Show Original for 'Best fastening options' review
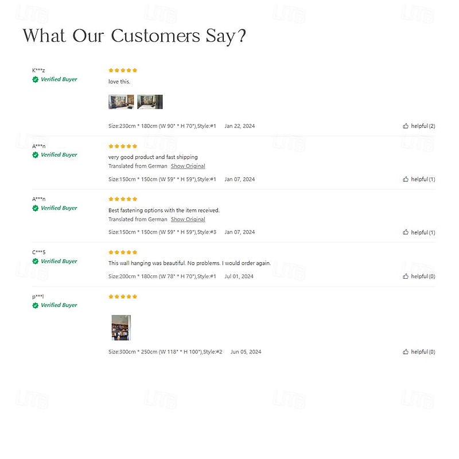 (188, 219)
